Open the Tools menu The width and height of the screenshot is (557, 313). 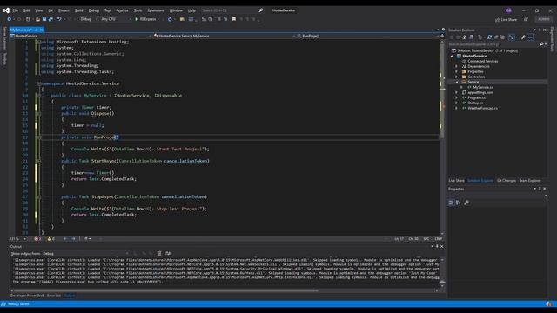click(138, 10)
